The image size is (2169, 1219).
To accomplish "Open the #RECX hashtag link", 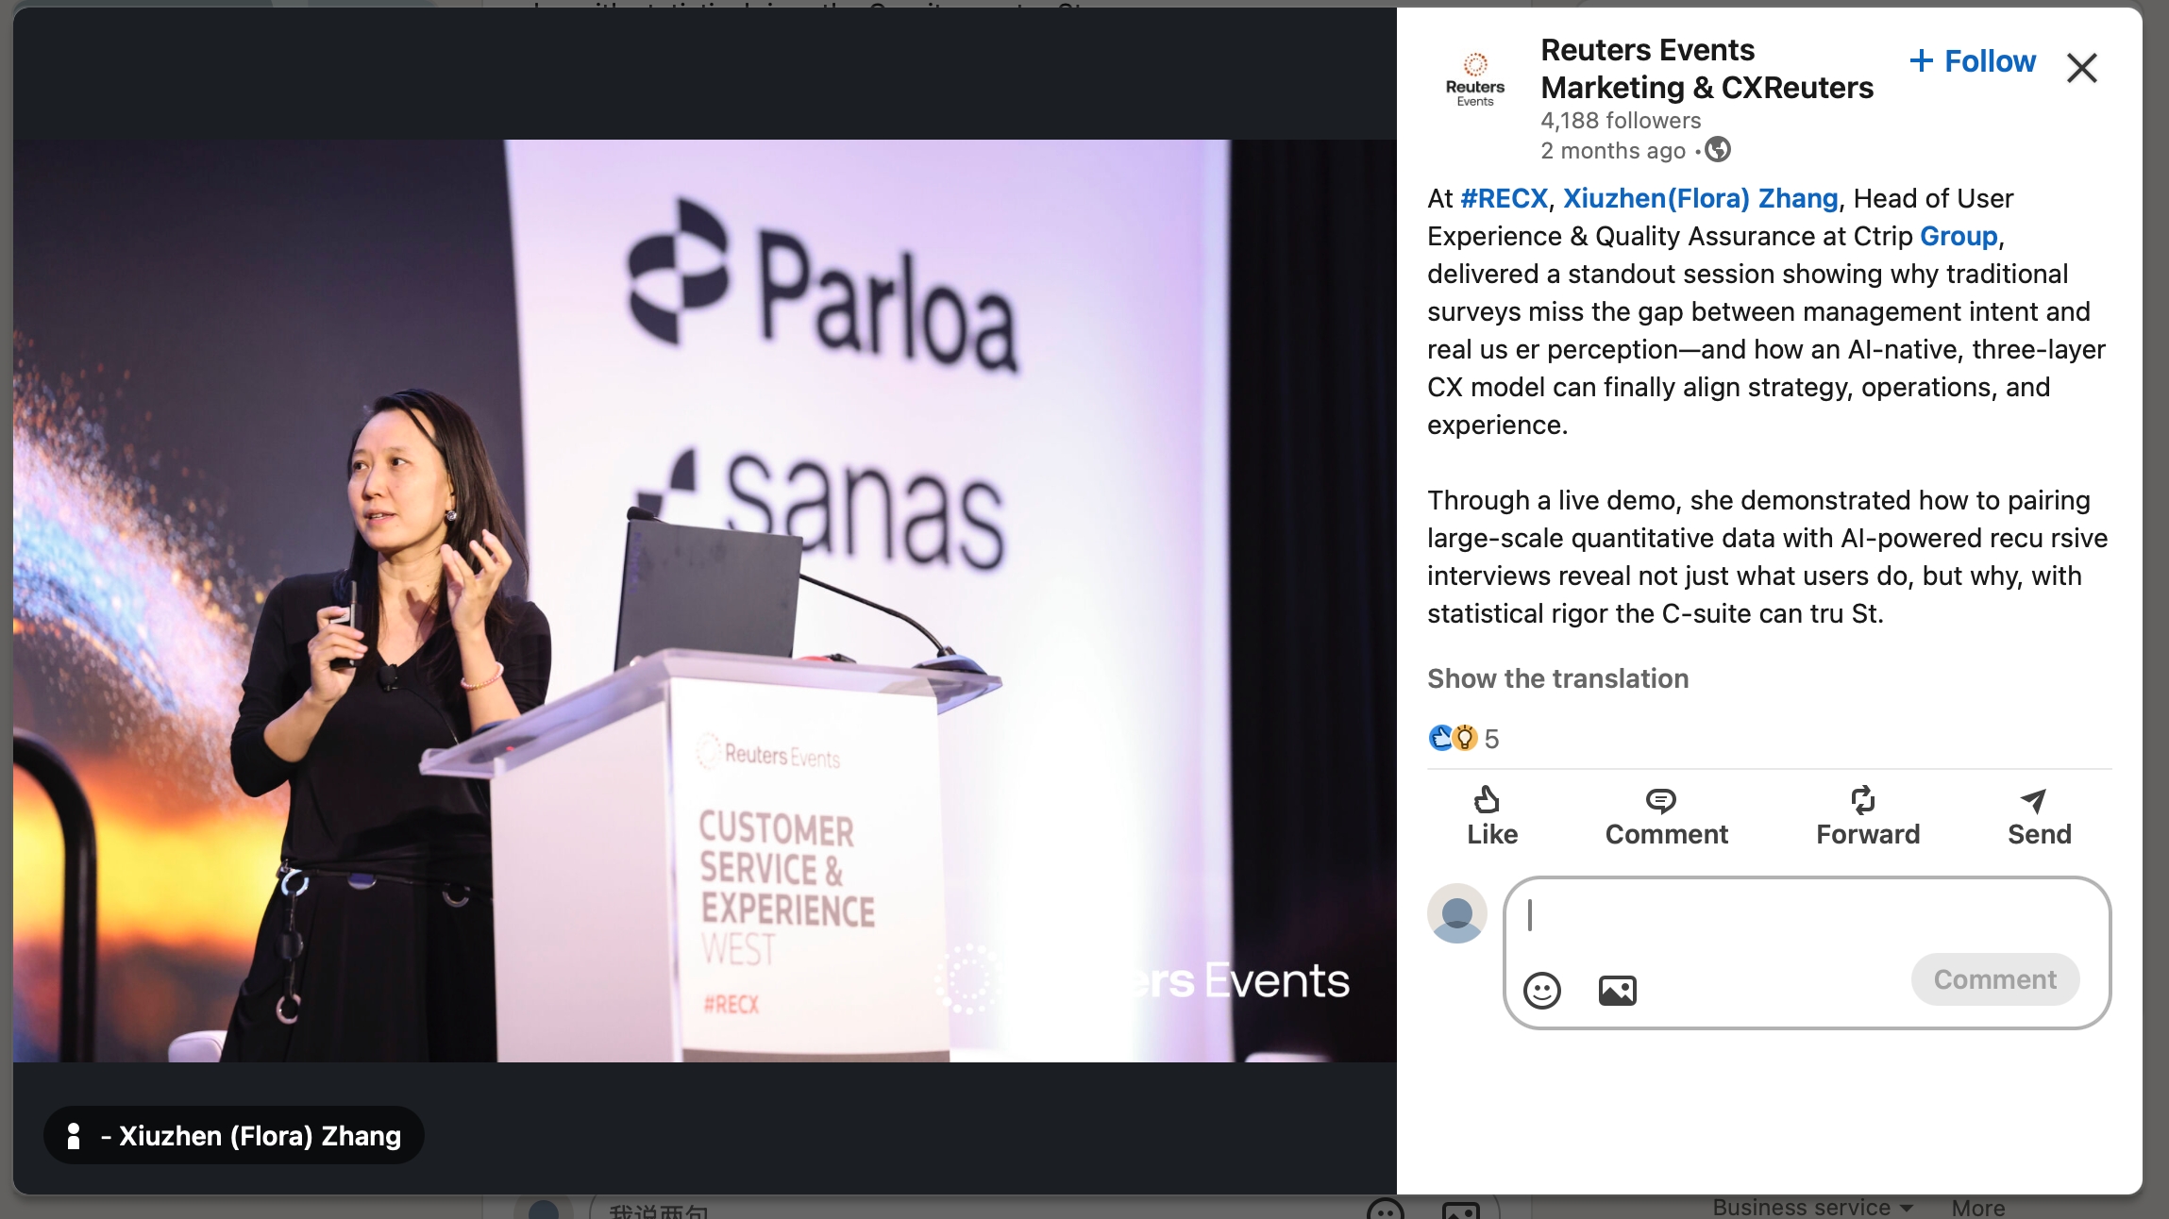I will [x=1505, y=198].
